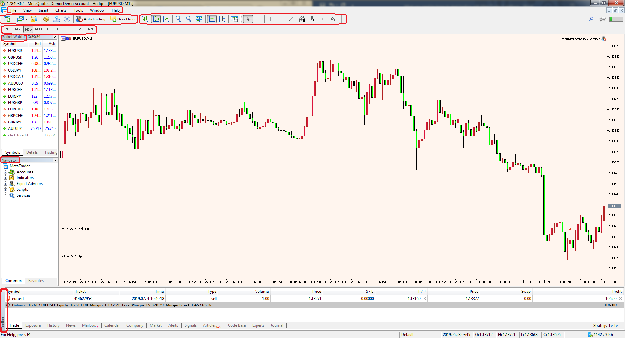Open the Tools menu
The height and width of the screenshot is (351, 625).
point(78,10)
